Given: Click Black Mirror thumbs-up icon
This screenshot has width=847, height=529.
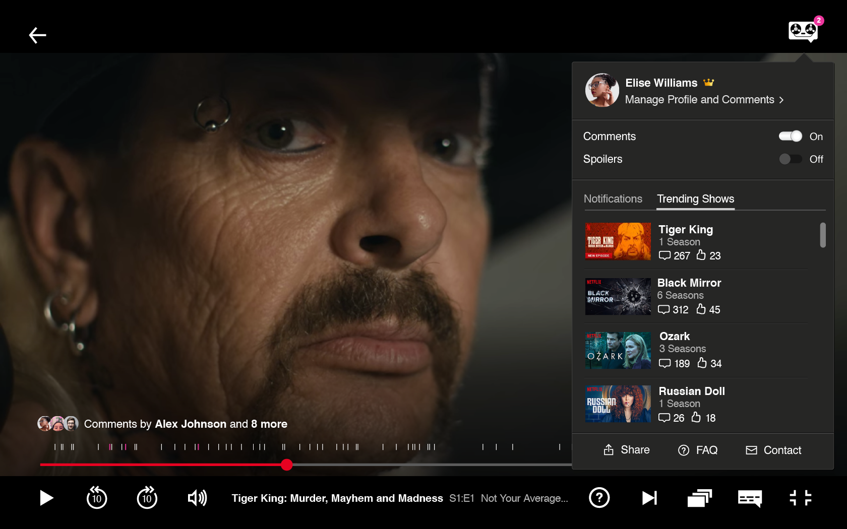Looking at the screenshot, I should coord(701,309).
